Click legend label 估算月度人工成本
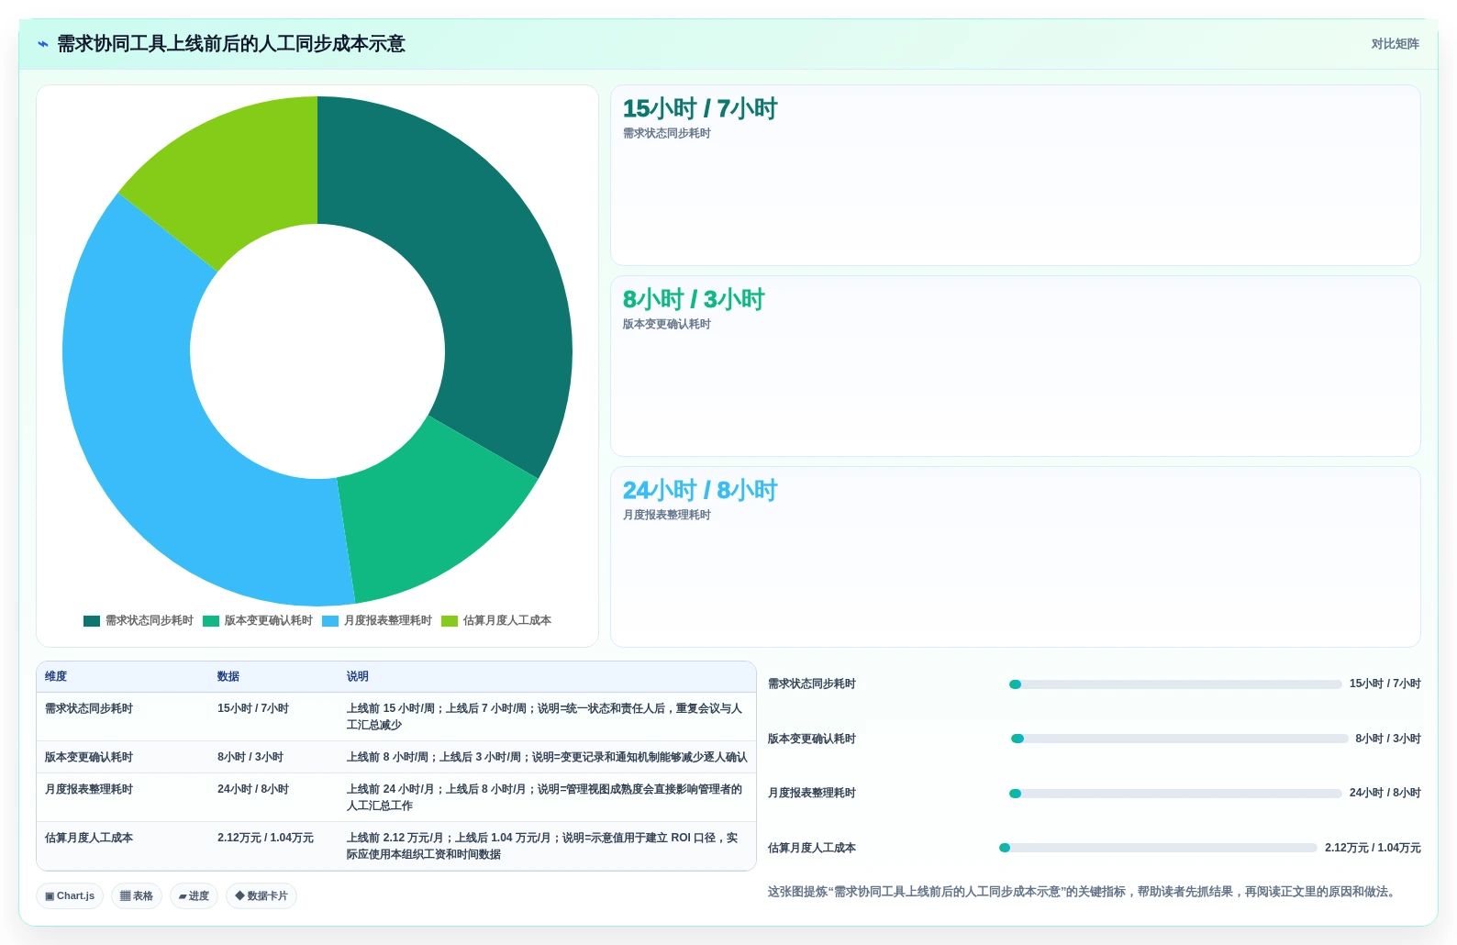 507,621
